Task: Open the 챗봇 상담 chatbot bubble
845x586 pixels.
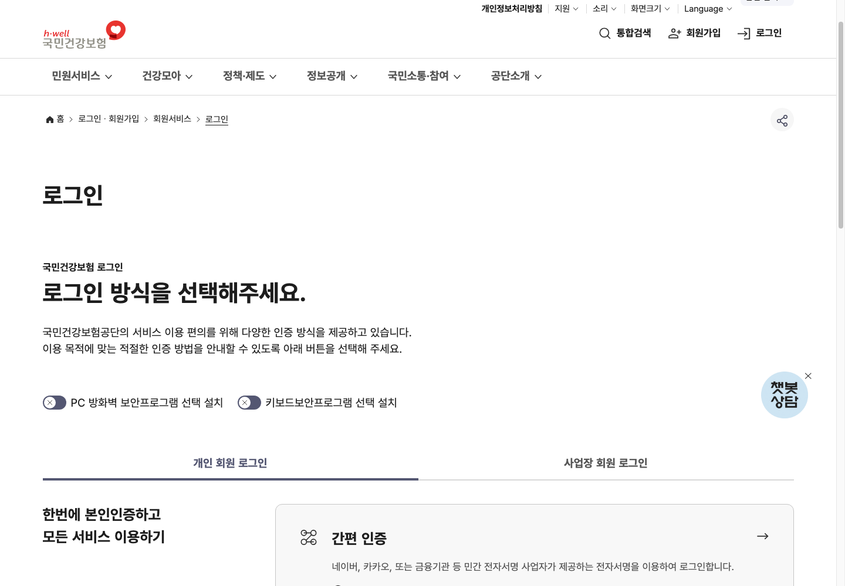Action: pyautogui.click(x=785, y=395)
